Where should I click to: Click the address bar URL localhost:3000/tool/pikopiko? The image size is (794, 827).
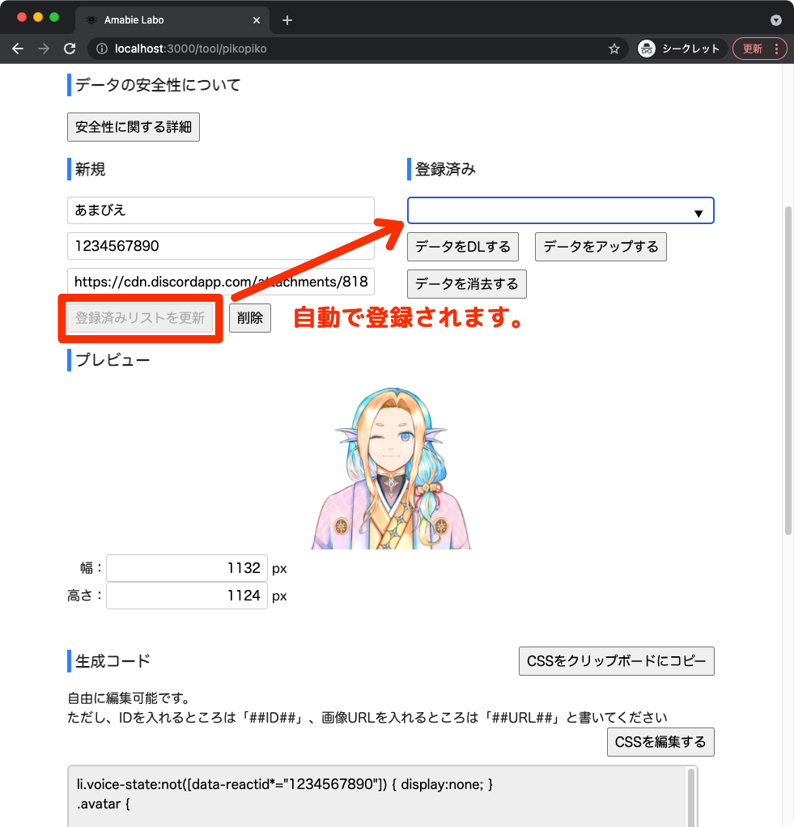pos(190,49)
